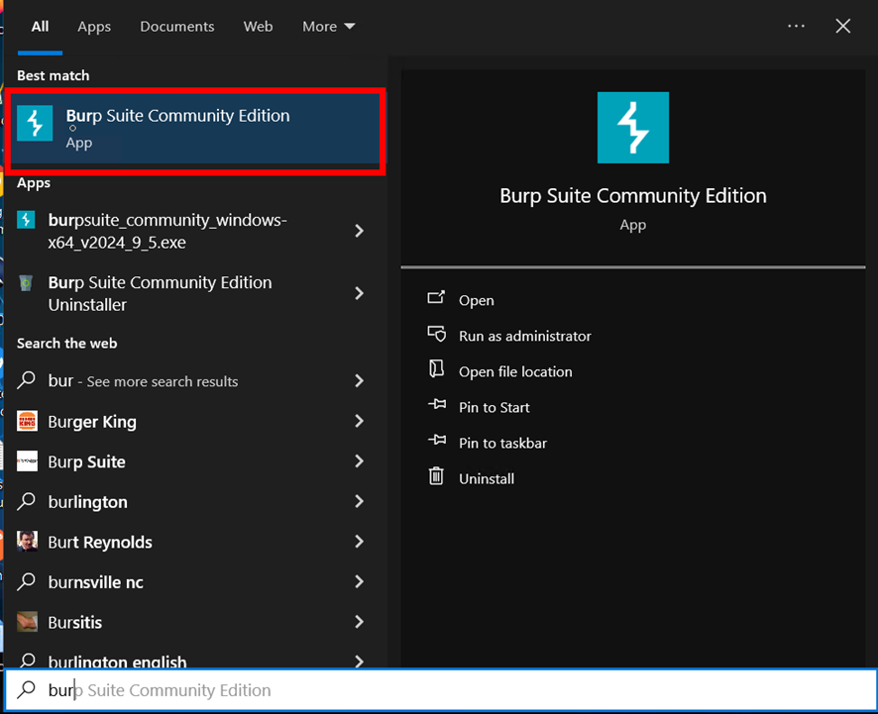Select burpsuite_community_windows installer icon

[x=26, y=220]
